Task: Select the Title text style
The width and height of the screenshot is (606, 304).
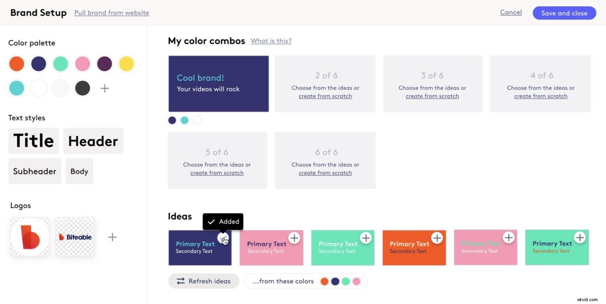Action: [33, 140]
